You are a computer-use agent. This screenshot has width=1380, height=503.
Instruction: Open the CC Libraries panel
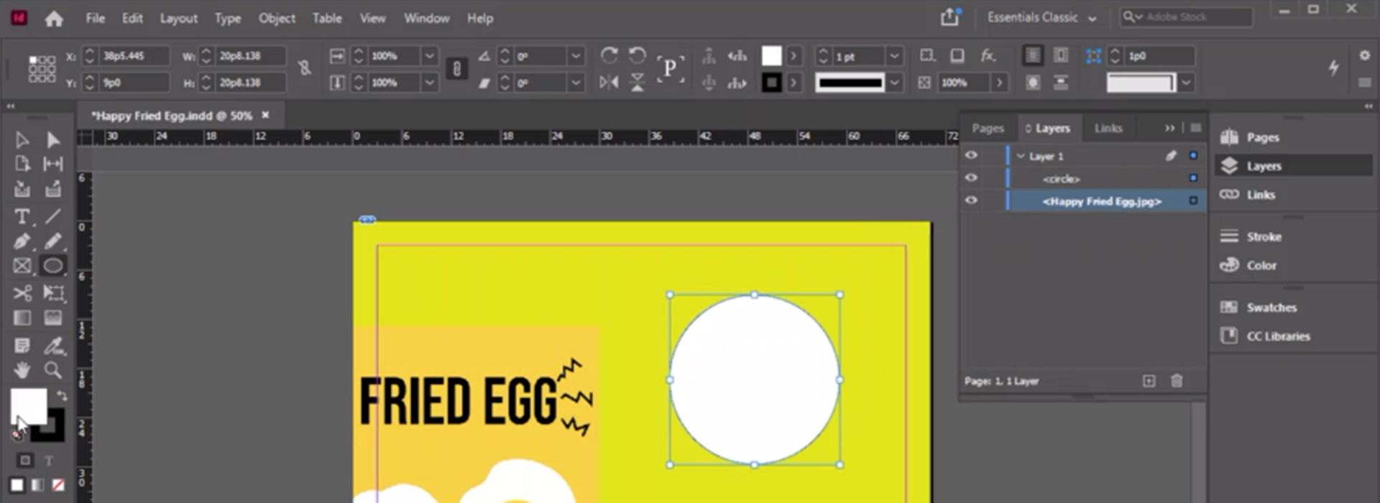click(x=1277, y=336)
